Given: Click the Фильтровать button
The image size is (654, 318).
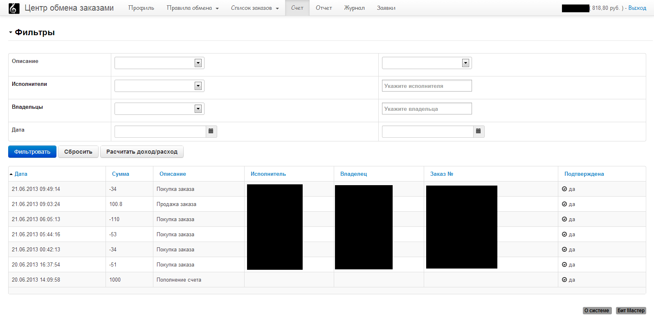Looking at the screenshot, I should coord(32,152).
